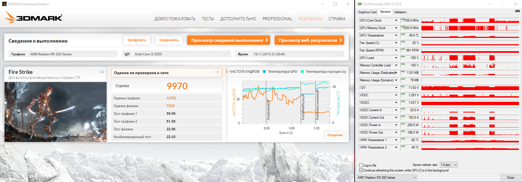Click the GPU Core Clock sensor graph

(470, 20)
